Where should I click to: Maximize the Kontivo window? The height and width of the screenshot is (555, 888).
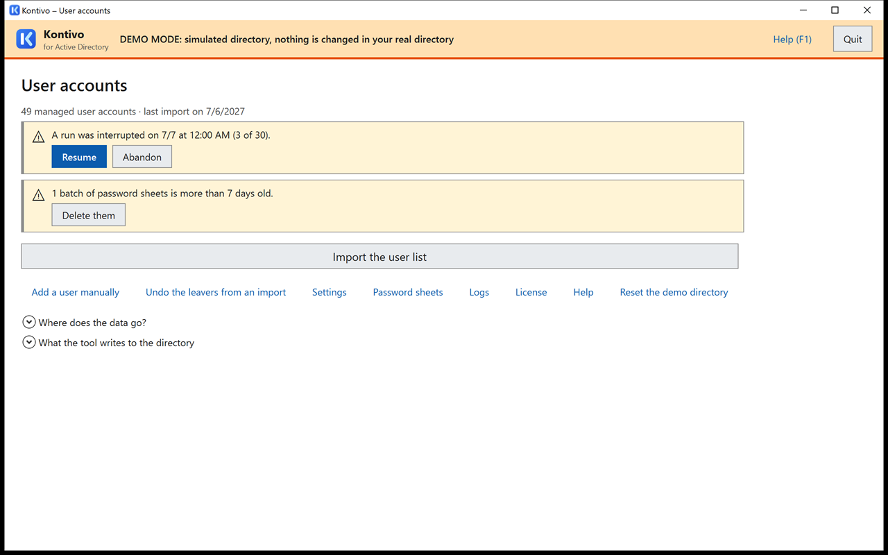click(x=835, y=10)
